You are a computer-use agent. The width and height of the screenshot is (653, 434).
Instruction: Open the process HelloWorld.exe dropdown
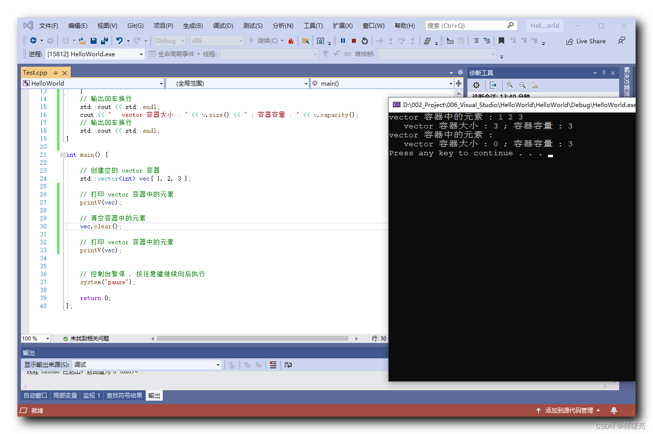(95, 54)
